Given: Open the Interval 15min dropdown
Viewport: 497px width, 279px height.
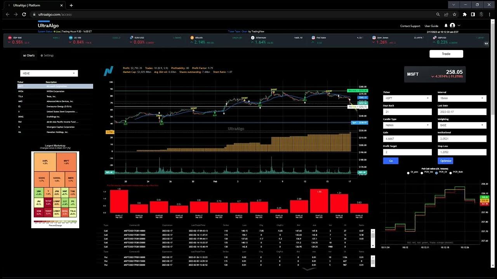Looking at the screenshot, I should coord(462,98).
